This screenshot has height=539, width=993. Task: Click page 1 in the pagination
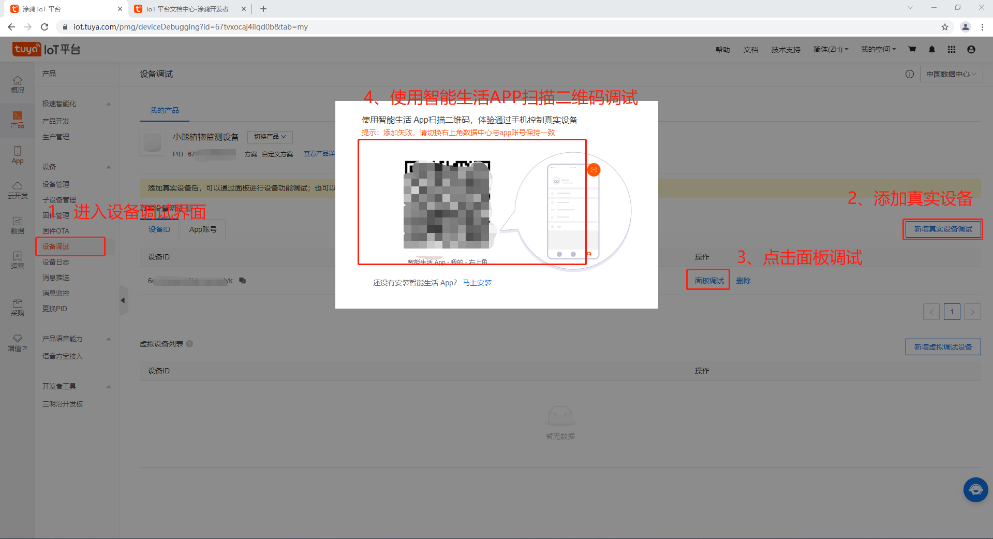point(952,312)
